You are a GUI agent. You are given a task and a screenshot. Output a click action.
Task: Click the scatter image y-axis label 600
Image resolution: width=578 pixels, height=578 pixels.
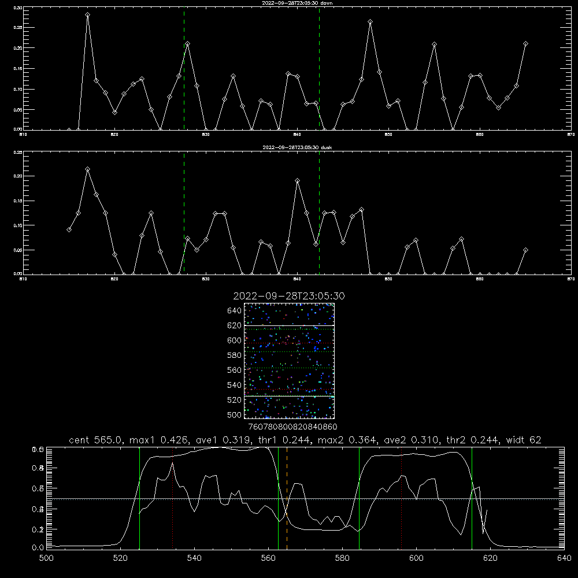[x=235, y=340]
